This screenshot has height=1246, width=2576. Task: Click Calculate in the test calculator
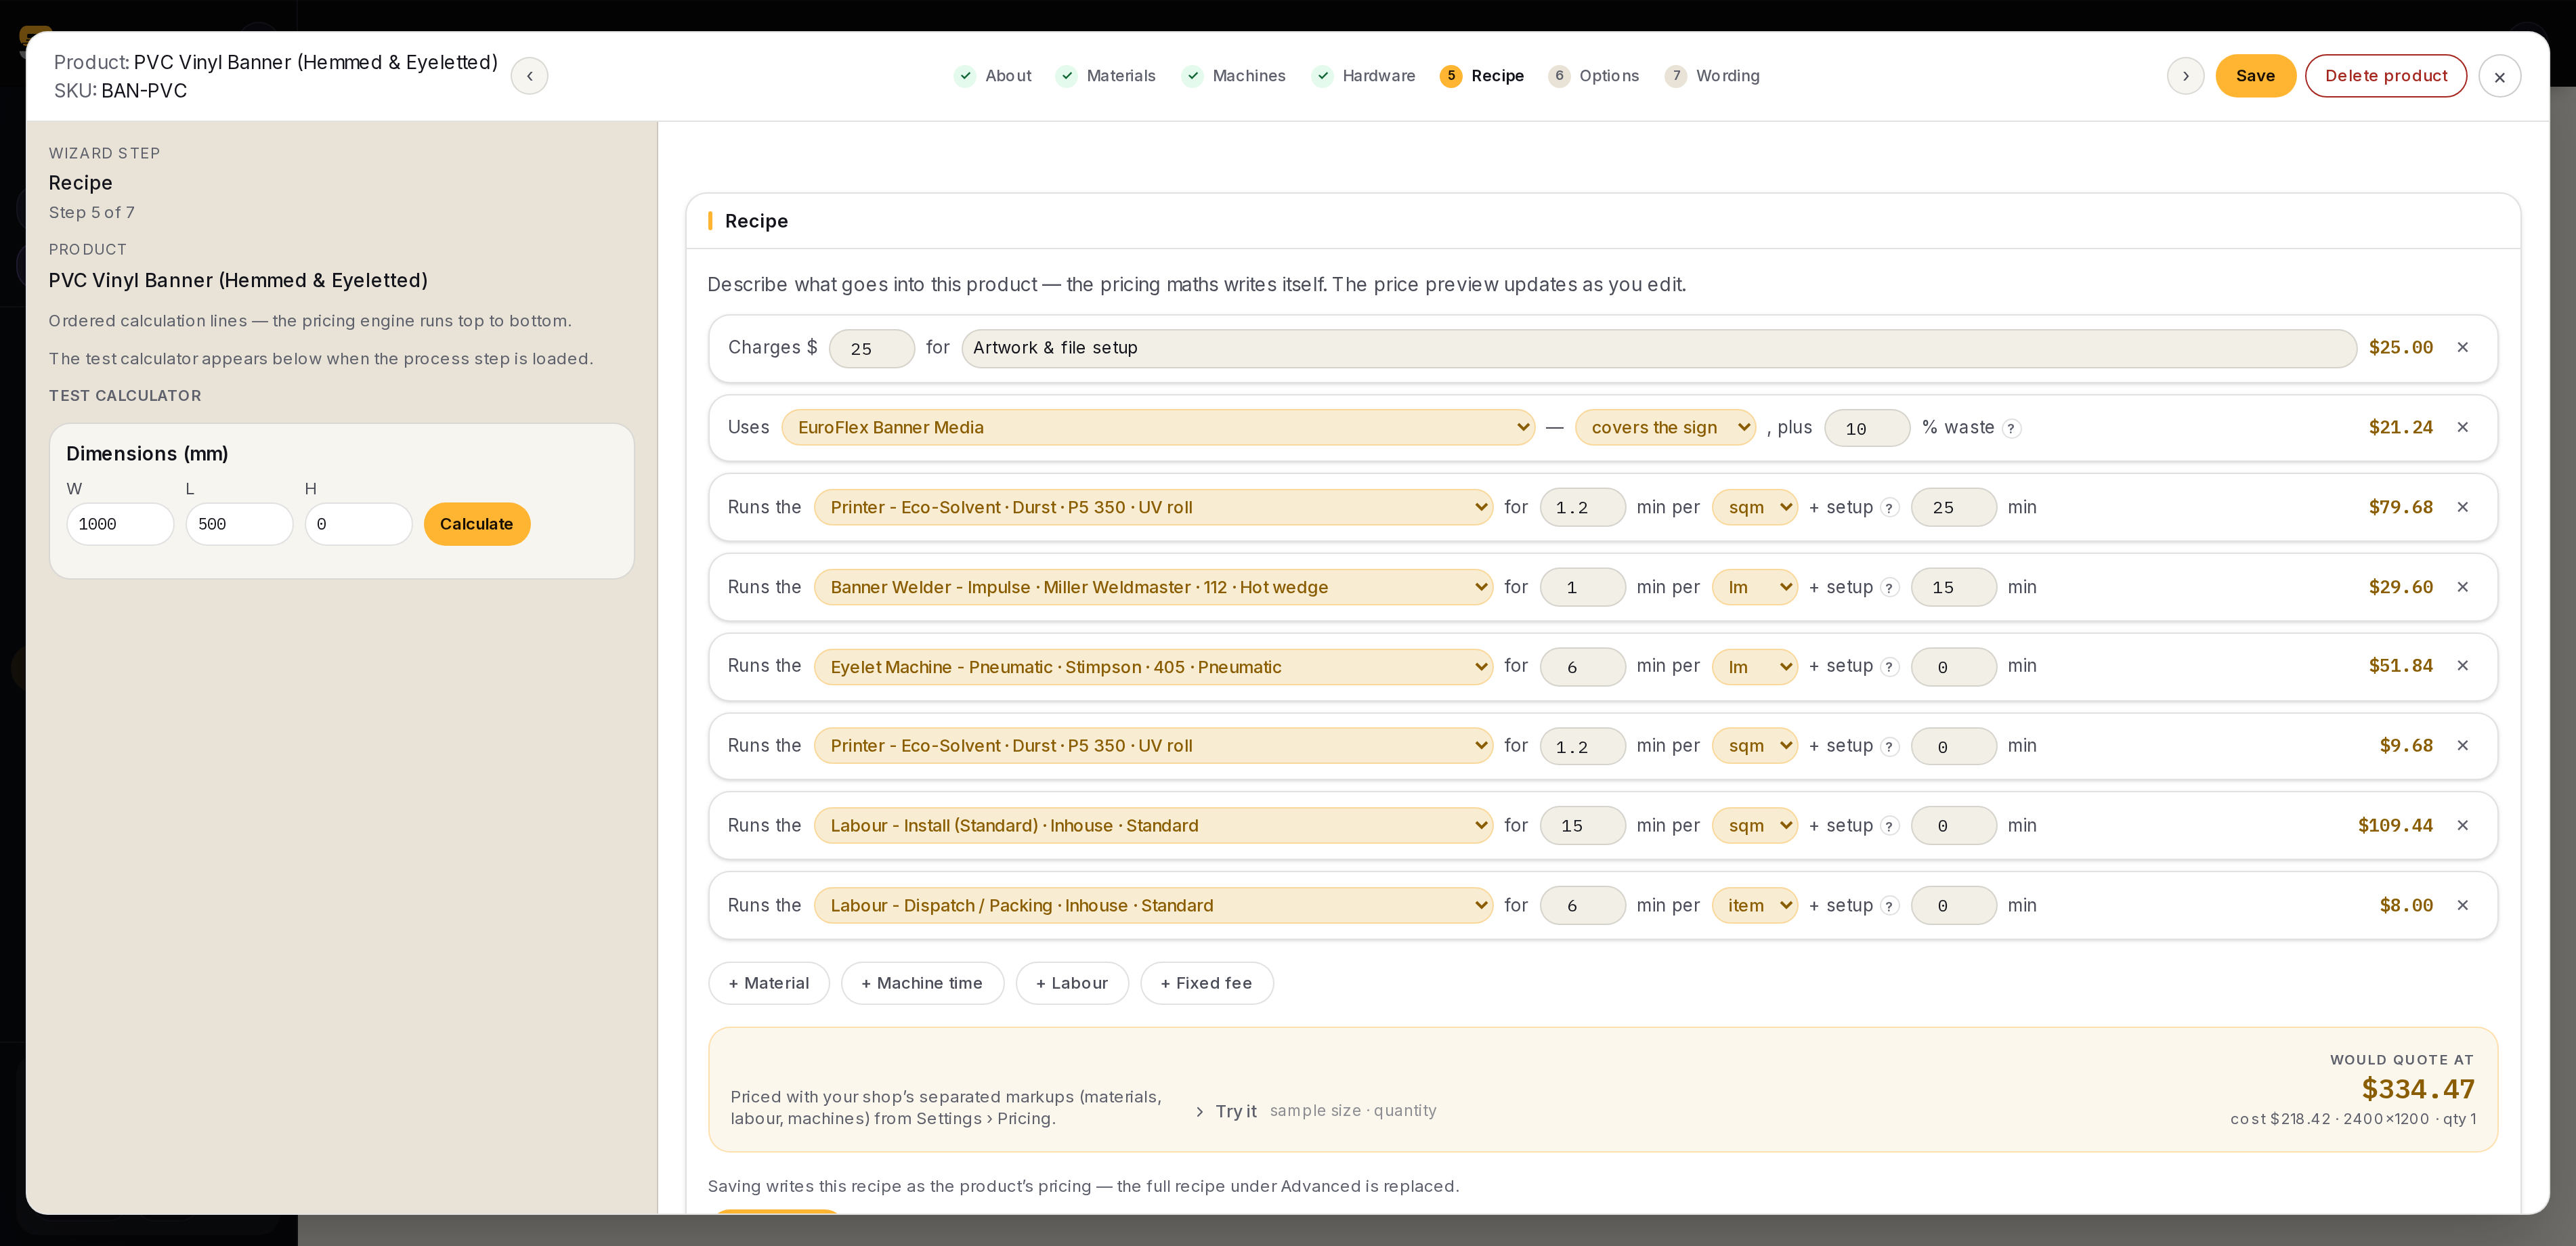point(477,524)
